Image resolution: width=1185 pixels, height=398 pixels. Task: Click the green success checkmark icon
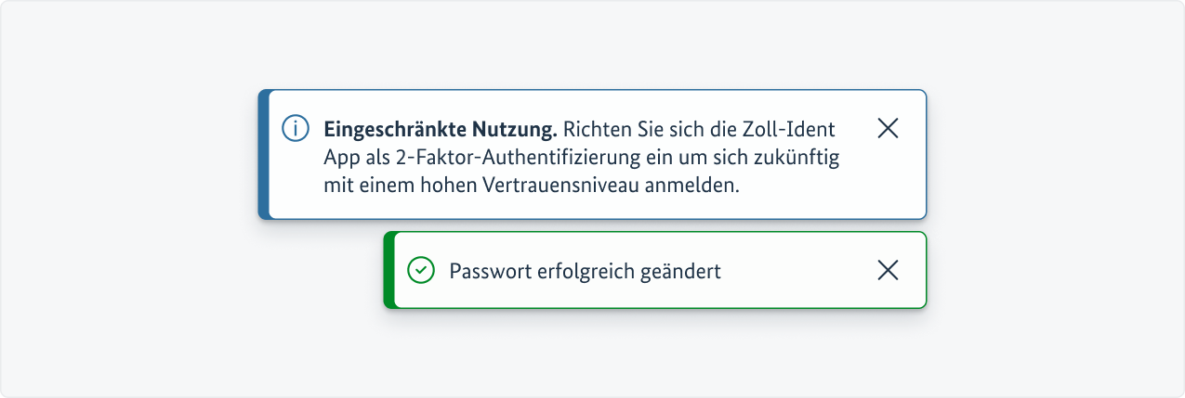[421, 270]
